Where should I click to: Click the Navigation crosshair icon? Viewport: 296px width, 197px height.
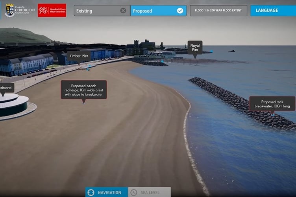click(x=91, y=192)
